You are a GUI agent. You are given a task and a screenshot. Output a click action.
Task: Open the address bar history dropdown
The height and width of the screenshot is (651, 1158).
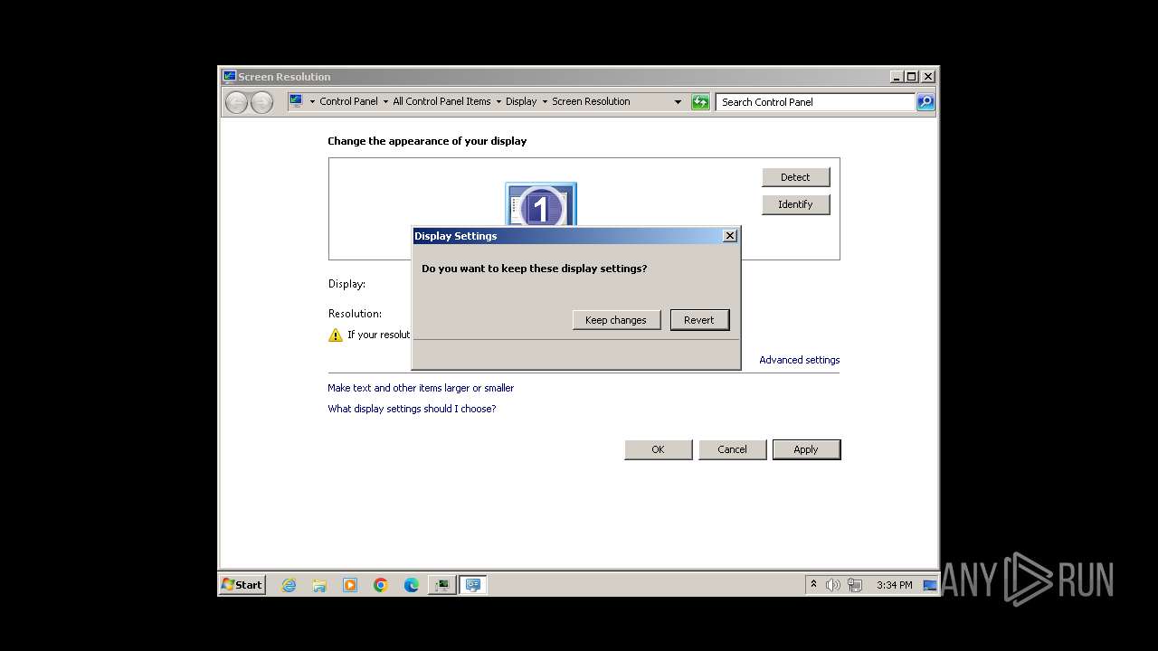coord(678,102)
